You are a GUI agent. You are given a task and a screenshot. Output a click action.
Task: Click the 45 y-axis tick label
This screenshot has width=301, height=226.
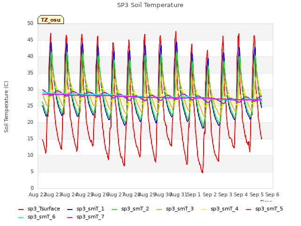(30, 40)
